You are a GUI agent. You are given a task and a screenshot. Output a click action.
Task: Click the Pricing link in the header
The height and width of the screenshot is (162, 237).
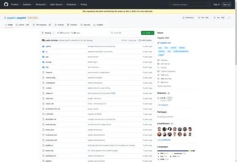tap(84, 5)
